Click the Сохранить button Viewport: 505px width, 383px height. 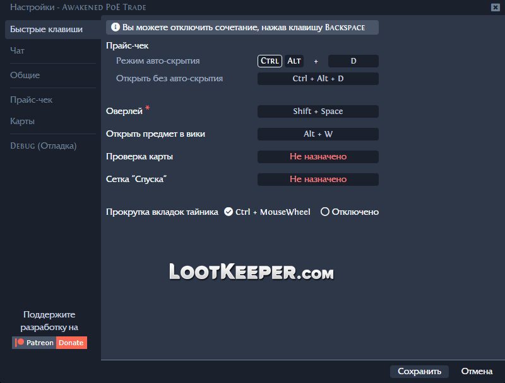419,372
